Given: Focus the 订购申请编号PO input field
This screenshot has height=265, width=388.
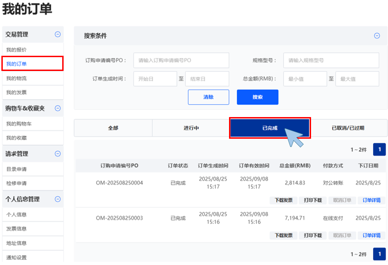Looking at the screenshot, I should [x=181, y=60].
